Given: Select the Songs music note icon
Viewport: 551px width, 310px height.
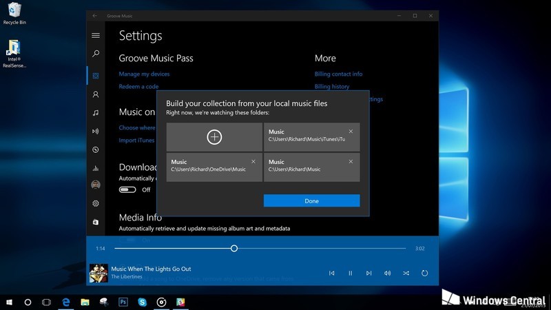Looking at the screenshot, I should tap(96, 113).
